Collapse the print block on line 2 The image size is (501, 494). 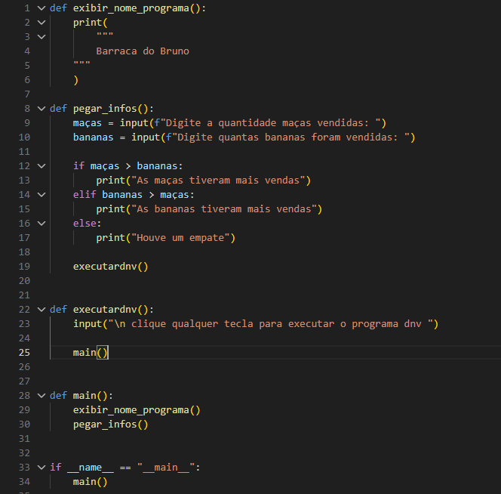[41, 22]
